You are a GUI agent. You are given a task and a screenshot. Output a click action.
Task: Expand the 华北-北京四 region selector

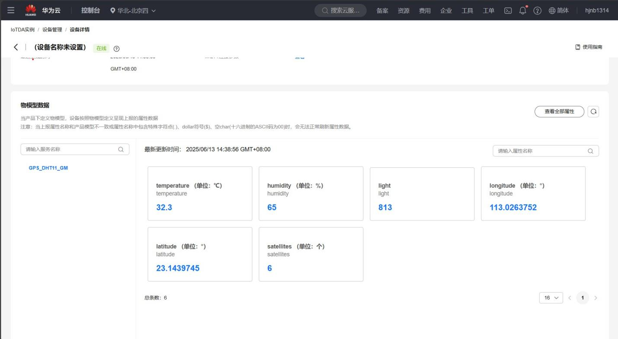133,10
